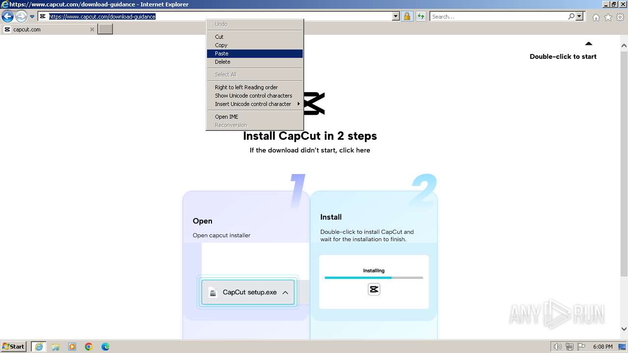628x353 pixels.
Task: Launch Microsoft Edge from the taskbar
Action: point(105,347)
